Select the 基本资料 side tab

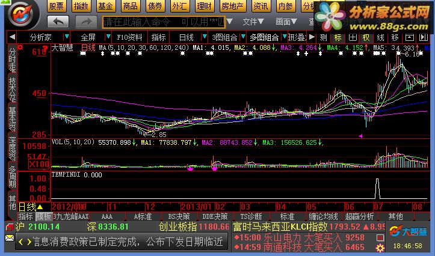(x=13, y=119)
